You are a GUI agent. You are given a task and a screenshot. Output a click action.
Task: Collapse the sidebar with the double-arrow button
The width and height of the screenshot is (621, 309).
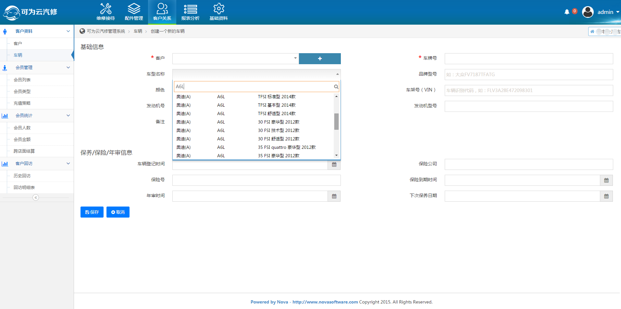pyautogui.click(x=36, y=197)
